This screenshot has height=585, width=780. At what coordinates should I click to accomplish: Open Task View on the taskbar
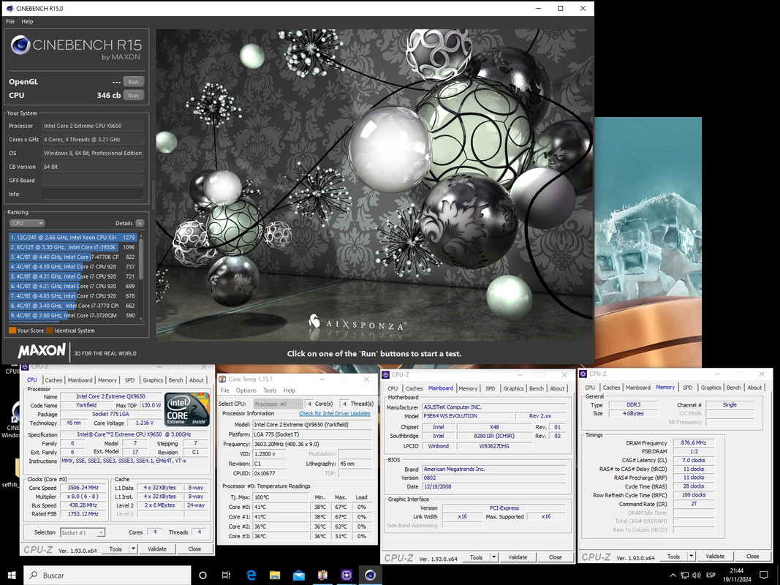point(226,575)
